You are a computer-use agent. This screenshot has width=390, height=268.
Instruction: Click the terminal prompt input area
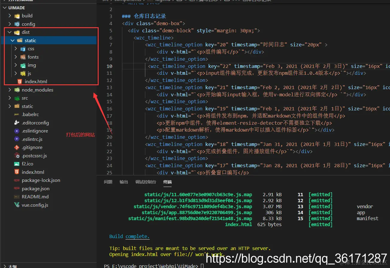click(202, 266)
